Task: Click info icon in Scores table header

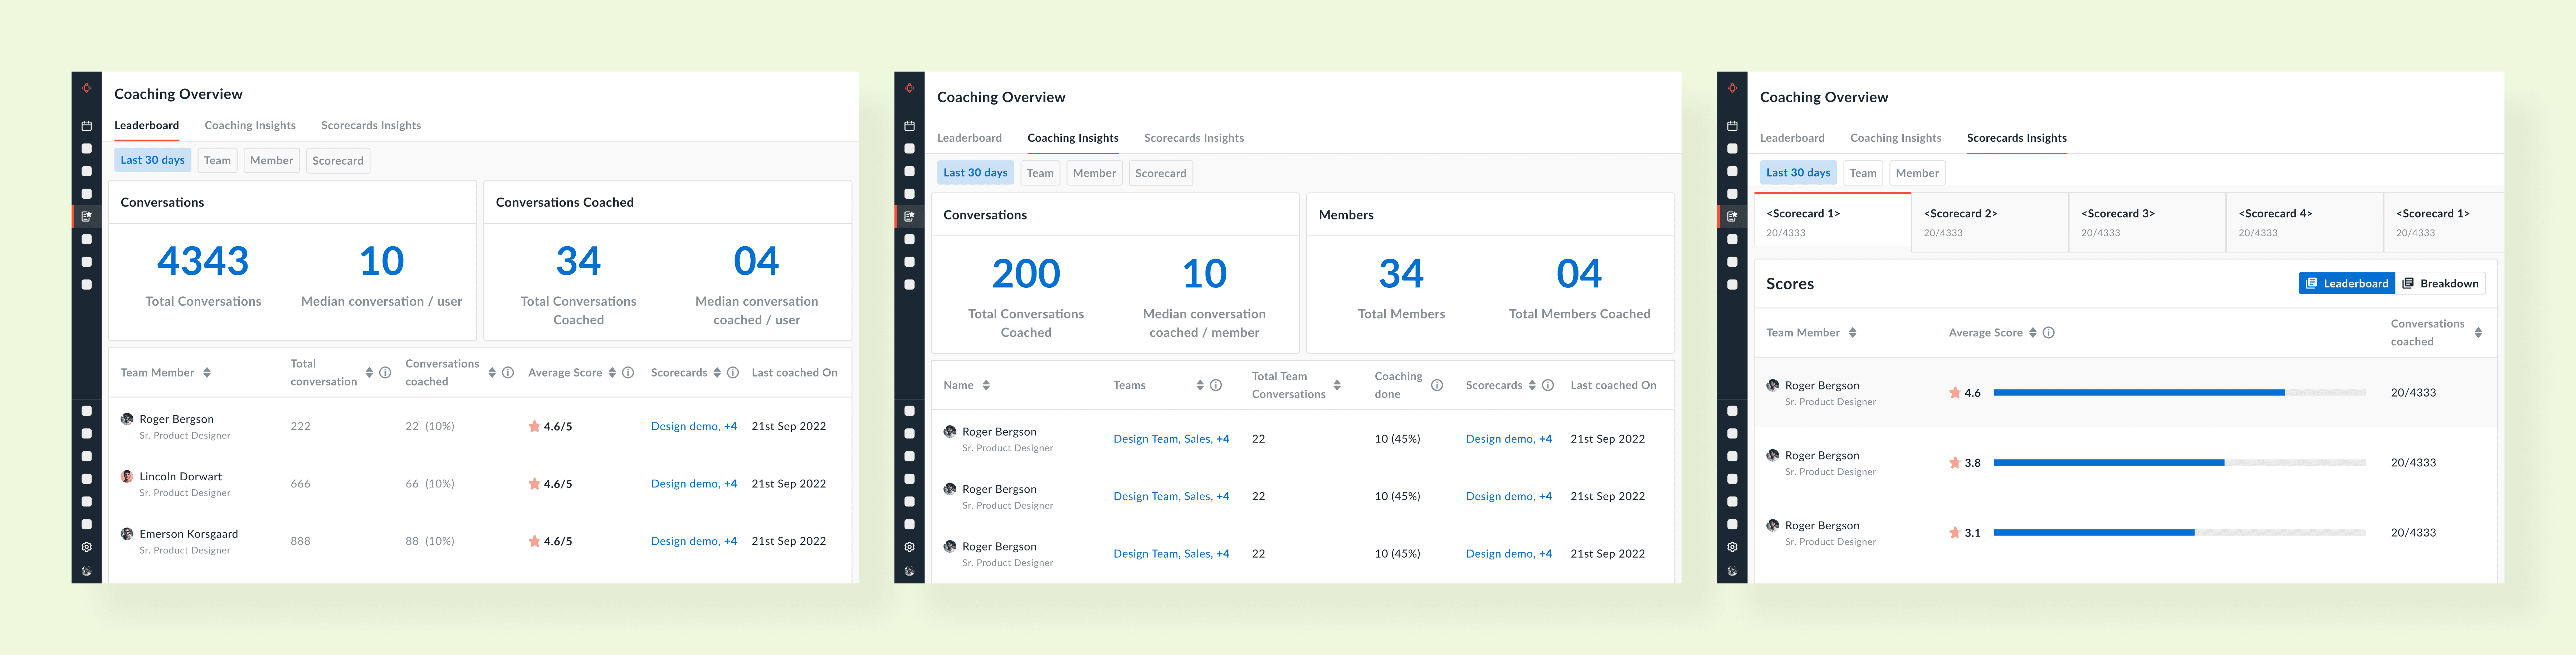Action: pyautogui.click(x=2049, y=333)
